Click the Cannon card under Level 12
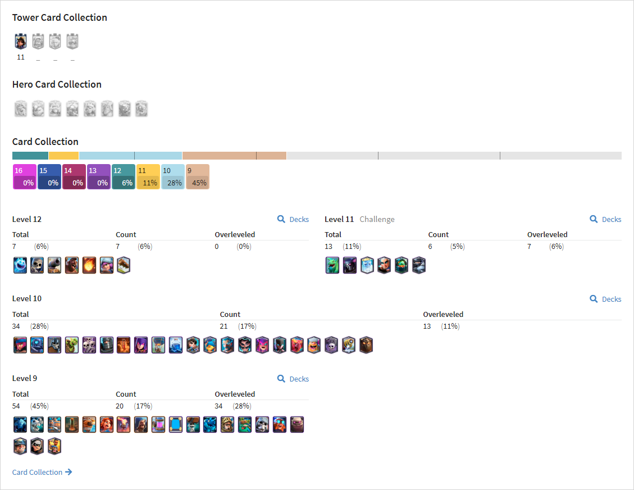 54,265
